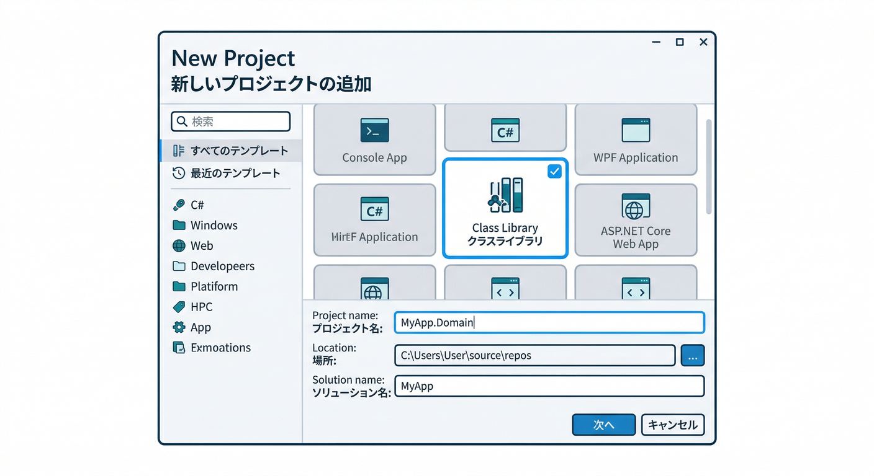Click the Class Library books icon
The image size is (874, 476).
point(505,195)
